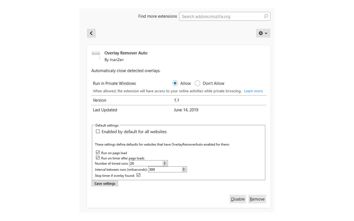Disable the extension

pos(238,199)
